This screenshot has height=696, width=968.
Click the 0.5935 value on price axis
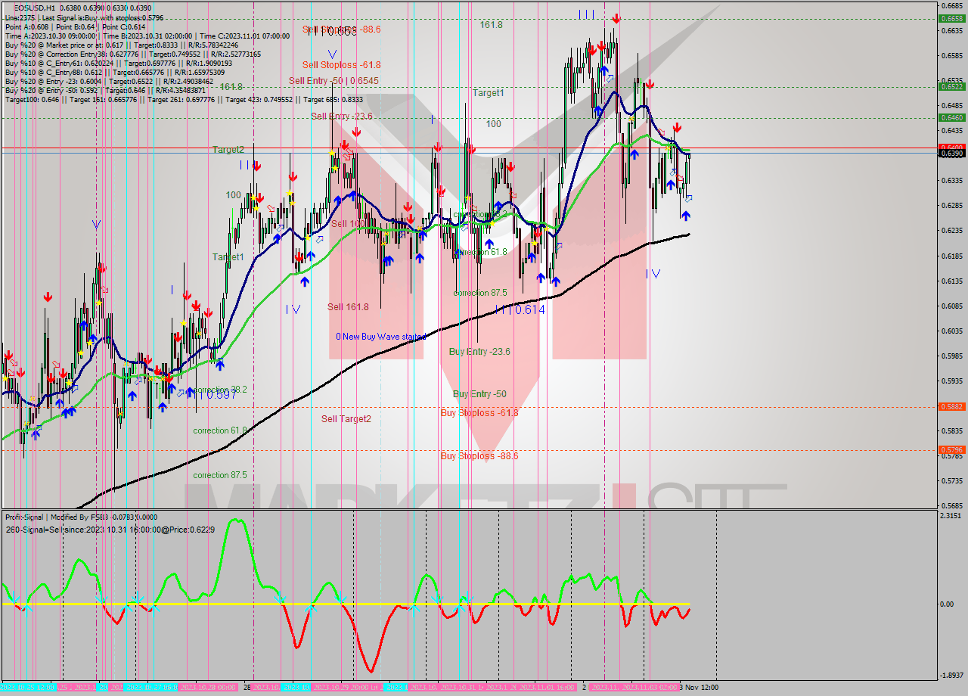point(951,381)
